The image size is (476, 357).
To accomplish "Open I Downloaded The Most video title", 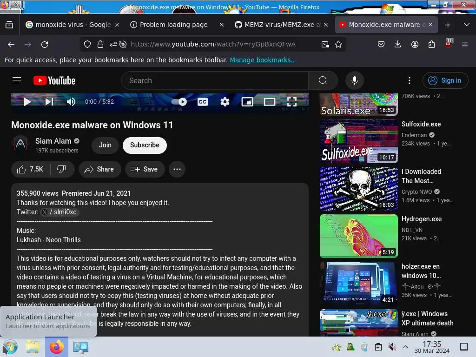I will [x=421, y=176].
